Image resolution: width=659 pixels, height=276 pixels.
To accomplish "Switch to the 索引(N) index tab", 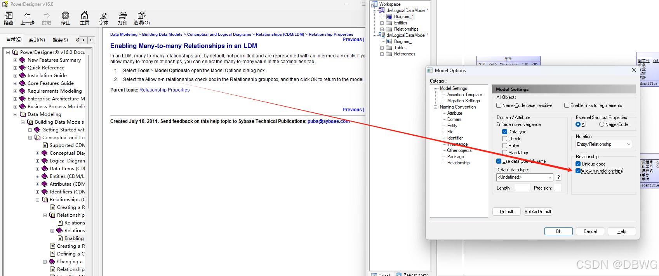I will [37, 40].
